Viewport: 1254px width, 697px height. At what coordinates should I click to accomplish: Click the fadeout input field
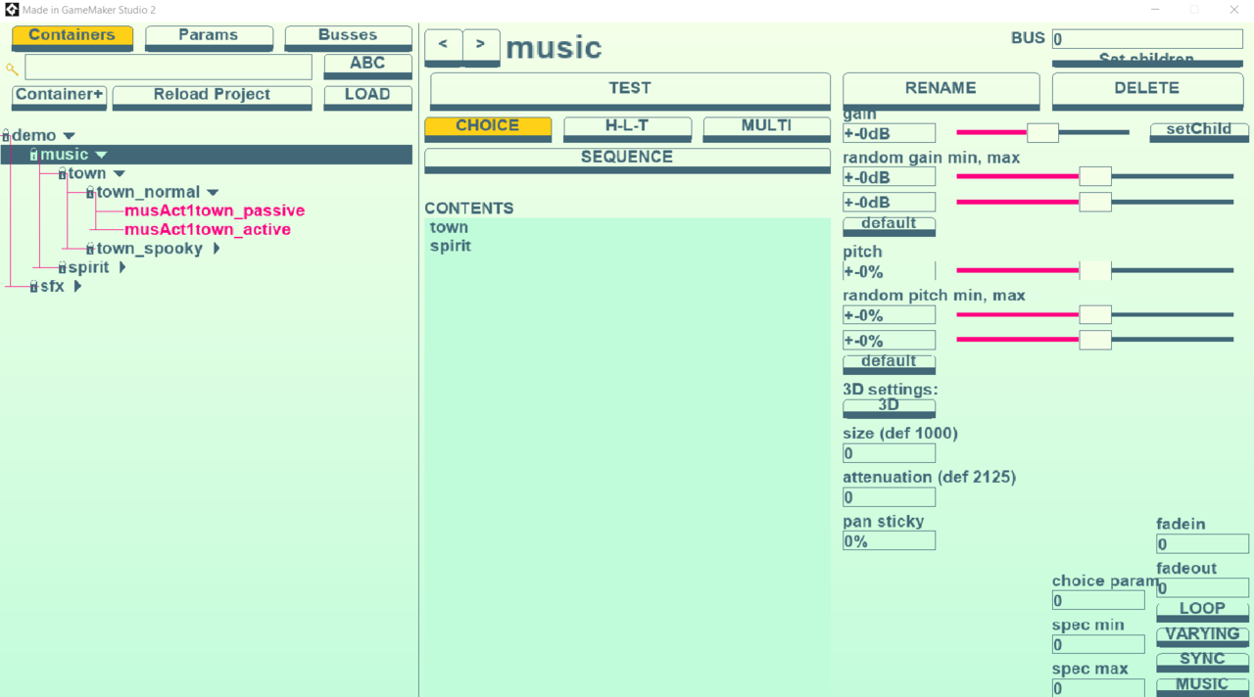pyautogui.click(x=1202, y=588)
